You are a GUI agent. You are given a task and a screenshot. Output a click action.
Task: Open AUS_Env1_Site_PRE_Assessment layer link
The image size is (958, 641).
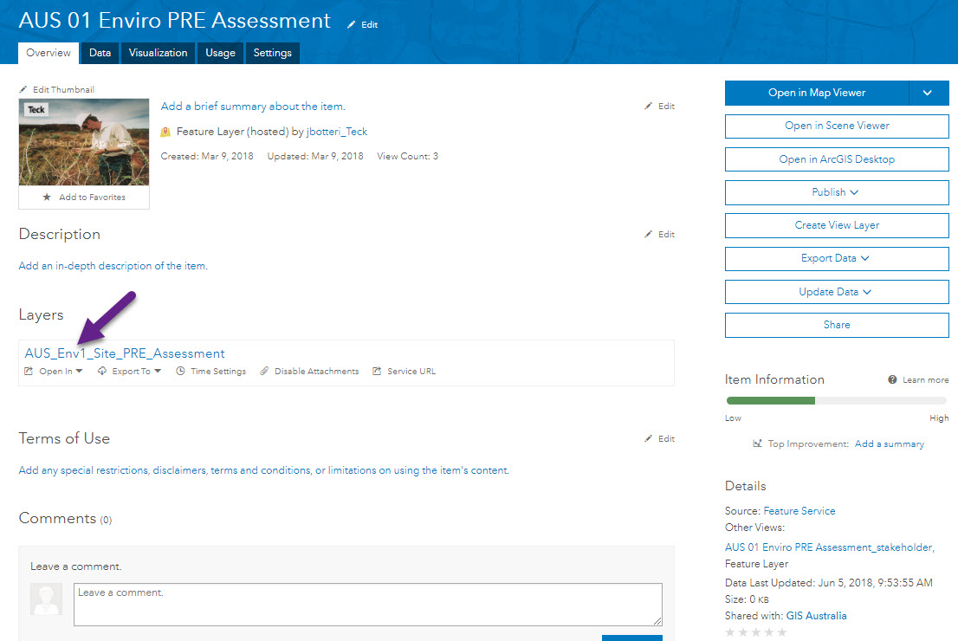[125, 353]
